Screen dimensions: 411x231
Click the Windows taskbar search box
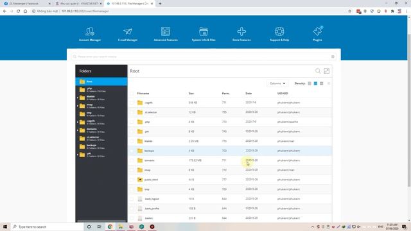pyautogui.click(x=48, y=227)
